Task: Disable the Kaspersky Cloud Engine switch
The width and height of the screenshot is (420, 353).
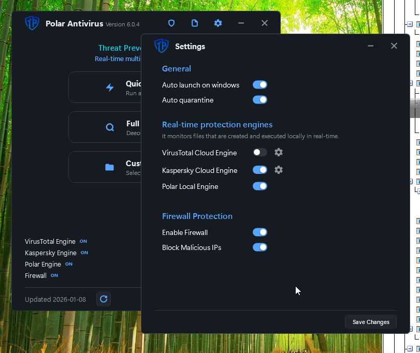Action: click(260, 170)
